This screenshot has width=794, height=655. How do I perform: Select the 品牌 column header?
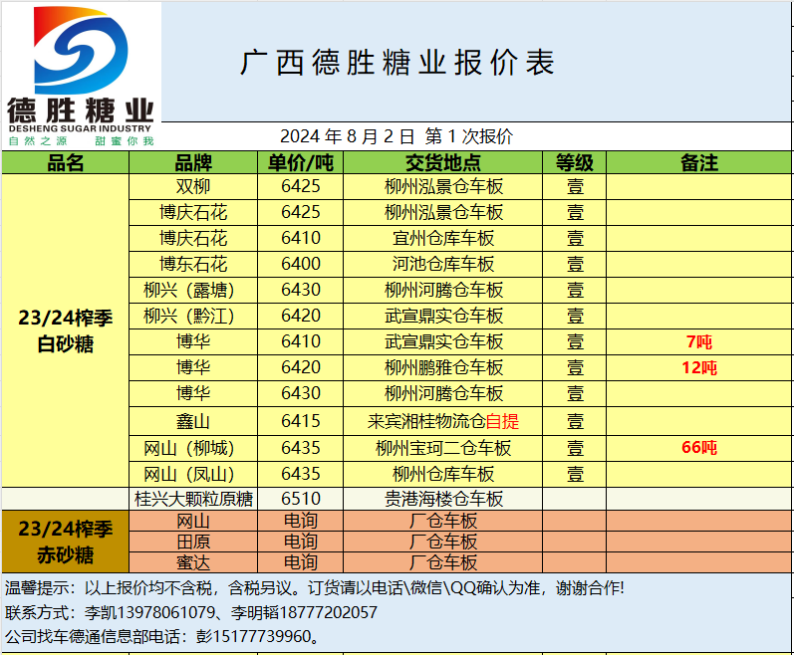pyautogui.click(x=193, y=163)
